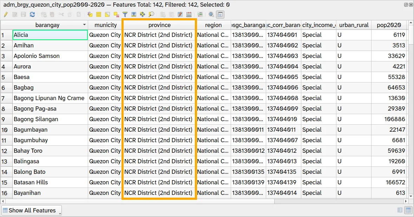Open the filter/select by form funnel
The height and width of the screenshot is (217, 414).
tap(125, 15)
